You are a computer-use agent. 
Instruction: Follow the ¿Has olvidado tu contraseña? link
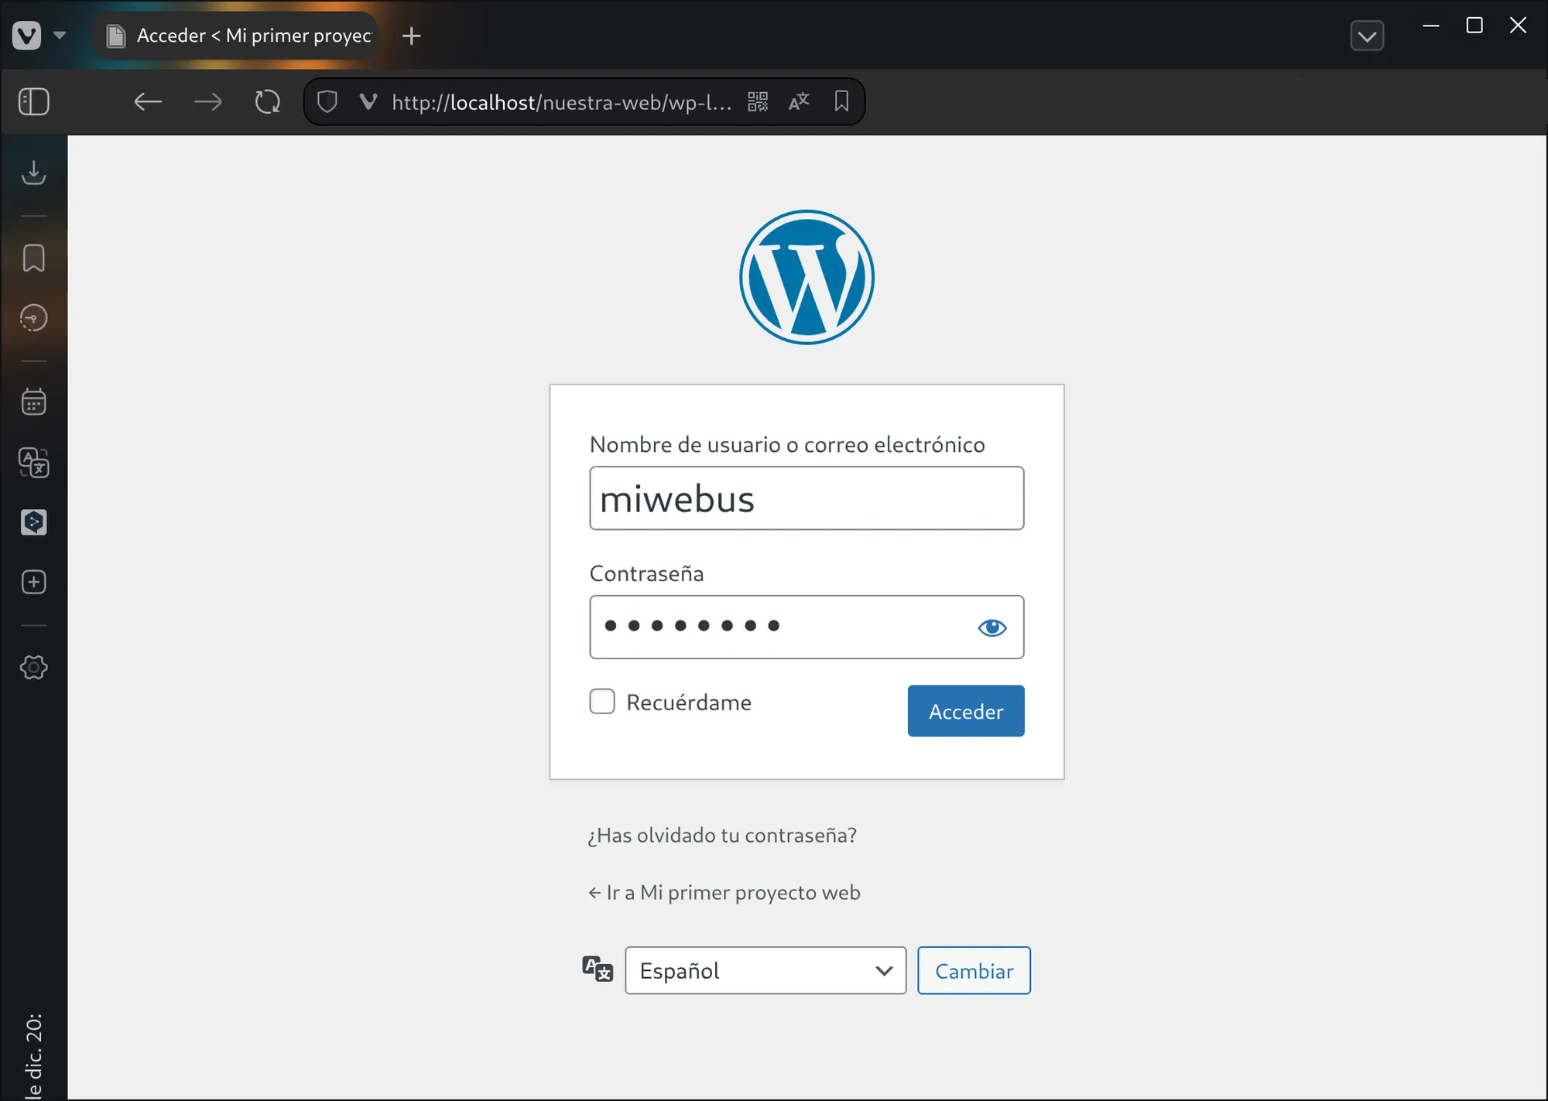[721, 836]
